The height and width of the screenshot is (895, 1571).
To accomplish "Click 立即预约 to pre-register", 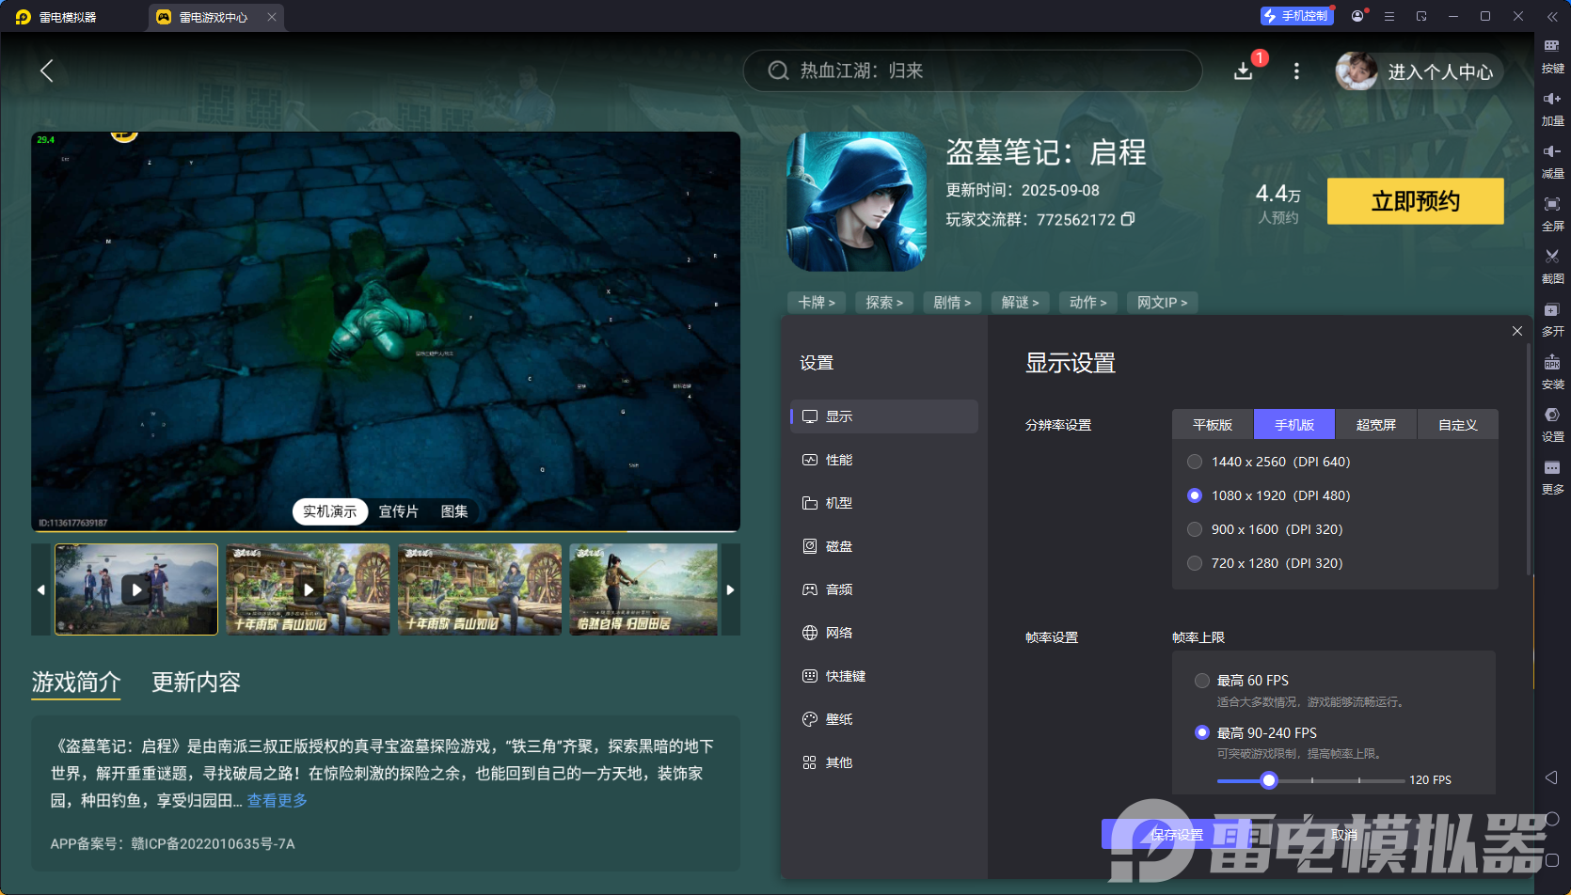I will click(1415, 201).
